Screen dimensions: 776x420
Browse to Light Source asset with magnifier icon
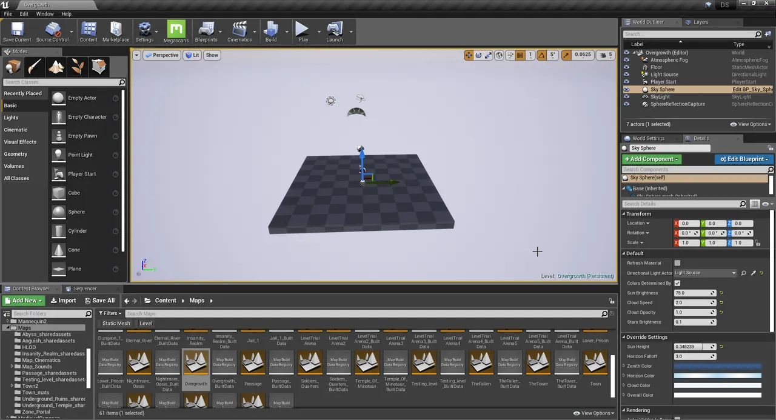pos(743,273)
